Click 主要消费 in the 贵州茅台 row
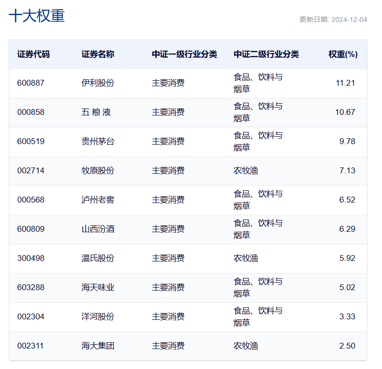382x369 pixels. (x=168, y=142)
